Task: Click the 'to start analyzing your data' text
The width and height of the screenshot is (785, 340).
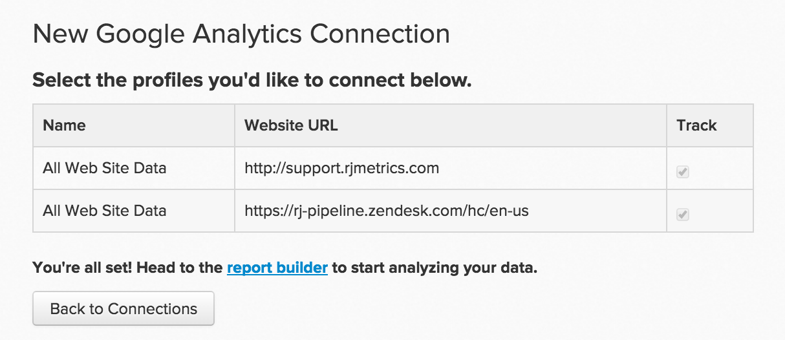Action: click(x=435, y=268)
